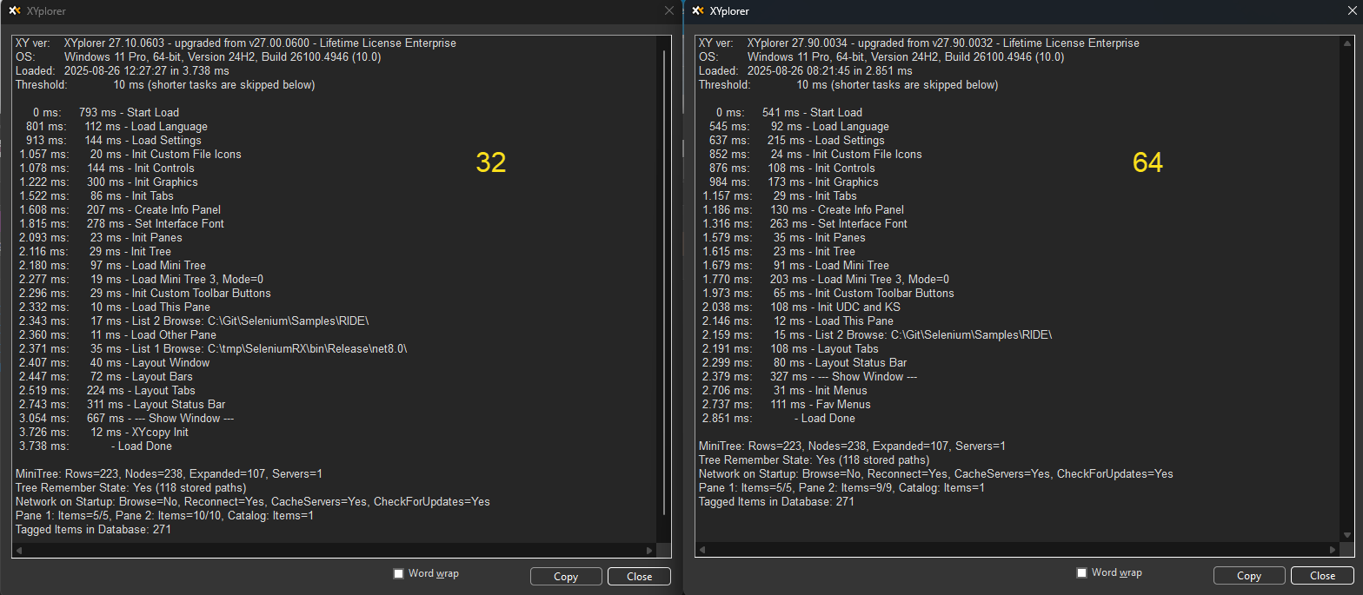
Task: Click the XYplorer icon in right title bar
Action: [x=697, y=11]
